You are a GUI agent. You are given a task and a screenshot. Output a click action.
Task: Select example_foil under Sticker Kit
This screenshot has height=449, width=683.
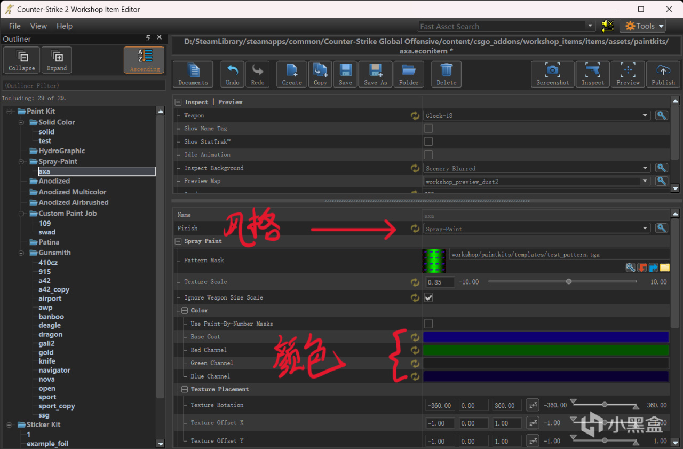point(47,444)
